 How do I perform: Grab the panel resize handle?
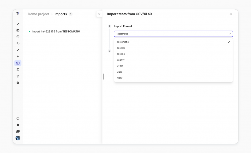pyautogui.click(x=104, y=76)
